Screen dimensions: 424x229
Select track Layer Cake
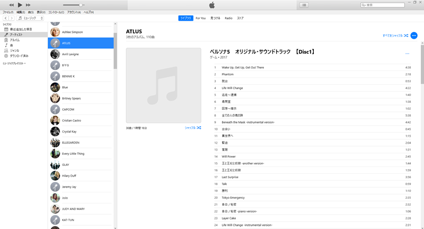pyautogui.click(x=312, y=218)
